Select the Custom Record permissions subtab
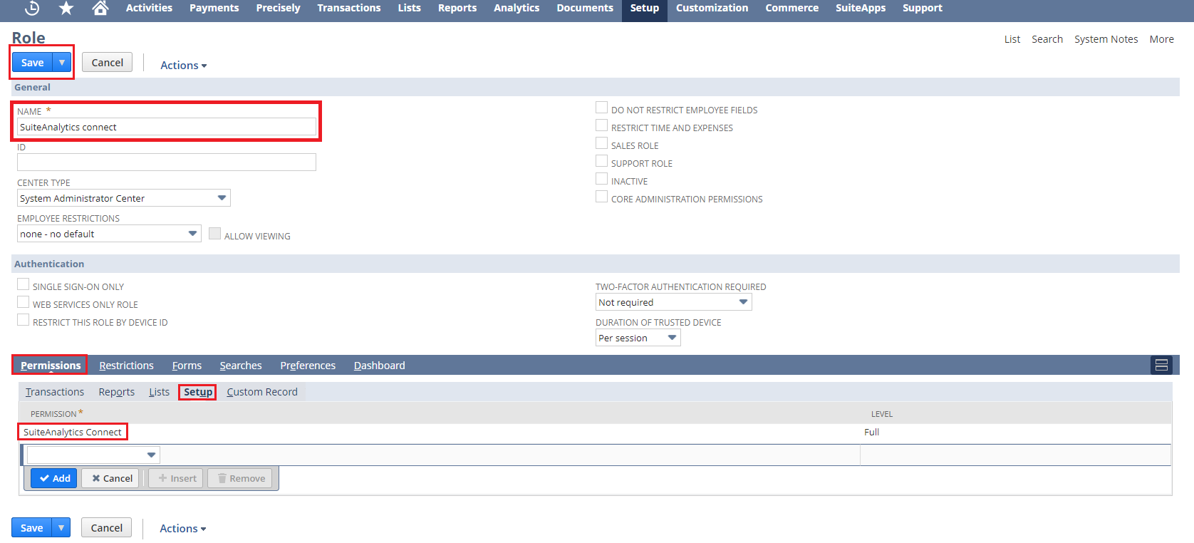This screenshot has width=1194, height=543. (x=262, y=392)
